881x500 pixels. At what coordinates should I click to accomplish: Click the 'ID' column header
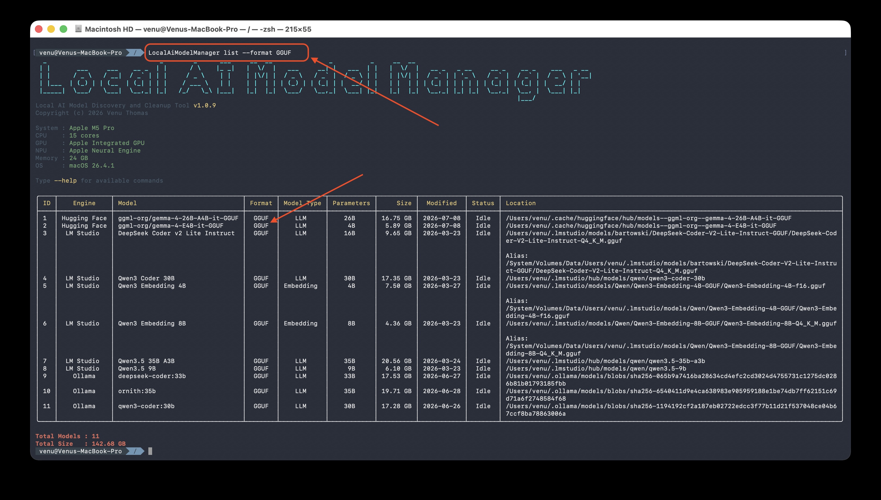coord(47,203)
